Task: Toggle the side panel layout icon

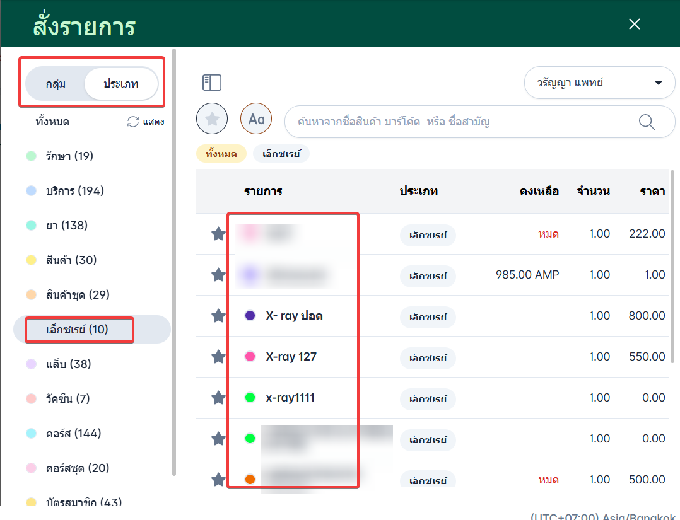Action: (212, 83)
